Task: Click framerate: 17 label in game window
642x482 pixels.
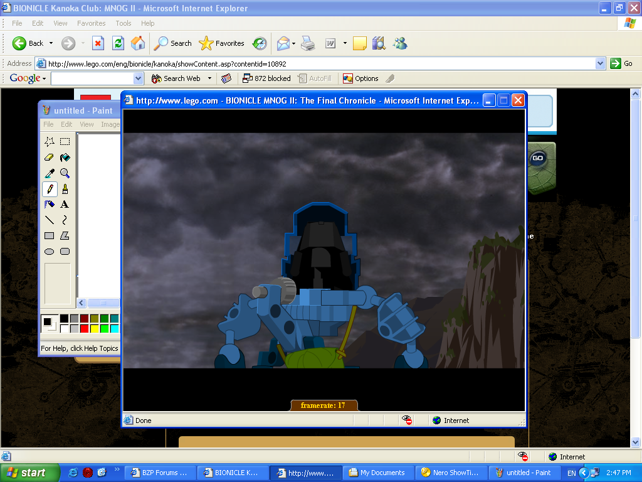Action: pos(323,405)
